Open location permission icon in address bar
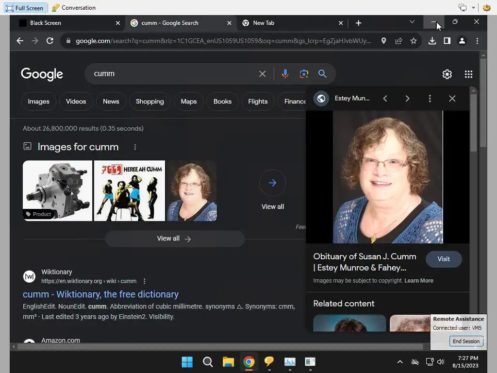Viewport: 497px width, 373px height. click(383, 41)
